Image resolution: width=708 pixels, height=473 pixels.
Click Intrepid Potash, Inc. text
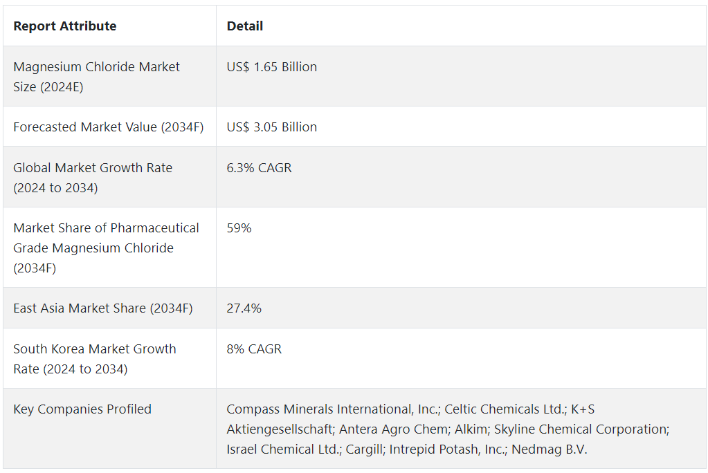pyautogui.click(x=447, y=449)
